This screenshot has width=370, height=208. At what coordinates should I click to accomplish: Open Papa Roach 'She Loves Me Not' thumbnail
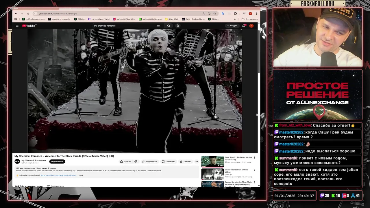pyautogui.click(x=212, y=161)
